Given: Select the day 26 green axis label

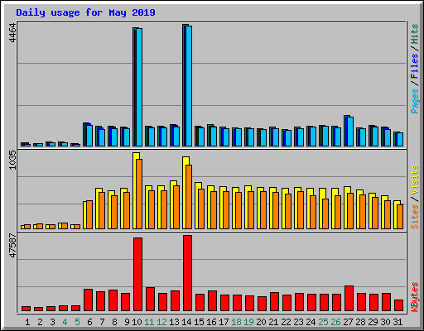Looking at the screenshot, I should tap(335, 322).
